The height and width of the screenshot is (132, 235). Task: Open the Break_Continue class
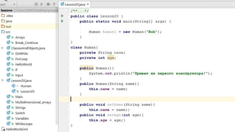[27, 43]
